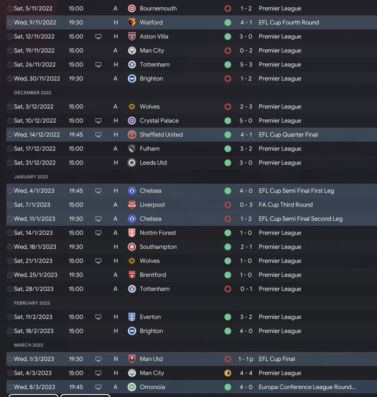Open the Watford club badge
377x397 pixels.
click(132, 22)
